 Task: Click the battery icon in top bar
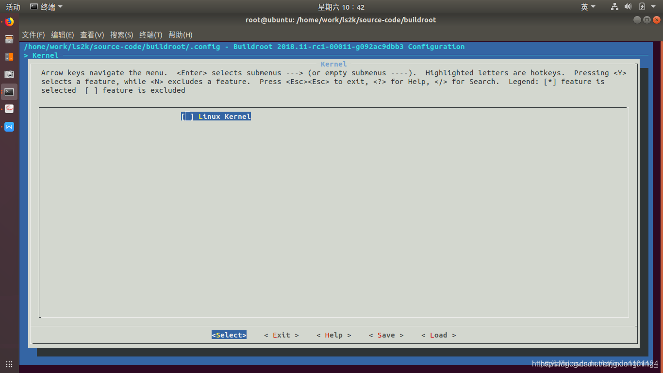tap(642, 7)
